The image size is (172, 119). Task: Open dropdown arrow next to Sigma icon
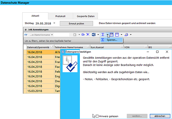[107, 35]
